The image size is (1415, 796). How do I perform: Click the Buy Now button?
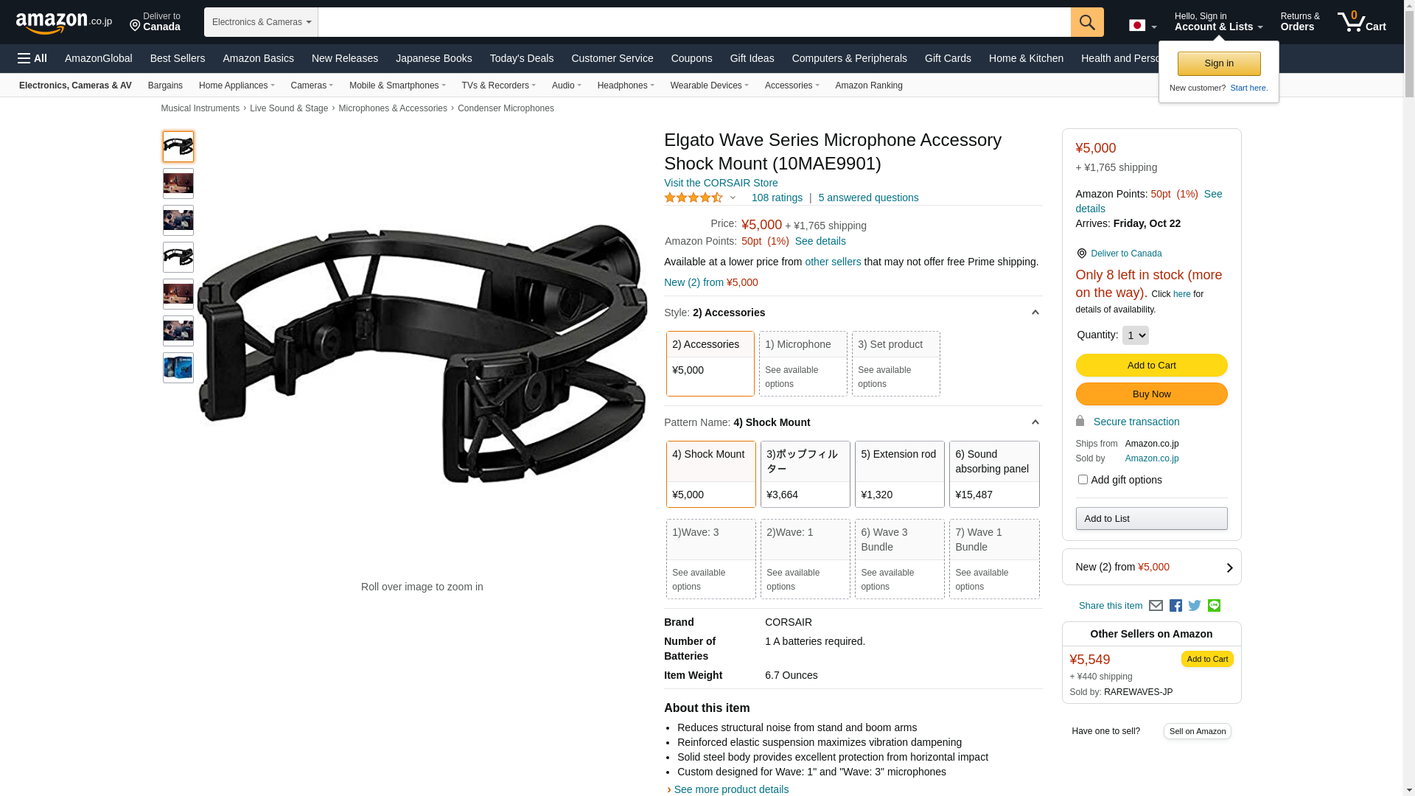(x=1151, y=394)
